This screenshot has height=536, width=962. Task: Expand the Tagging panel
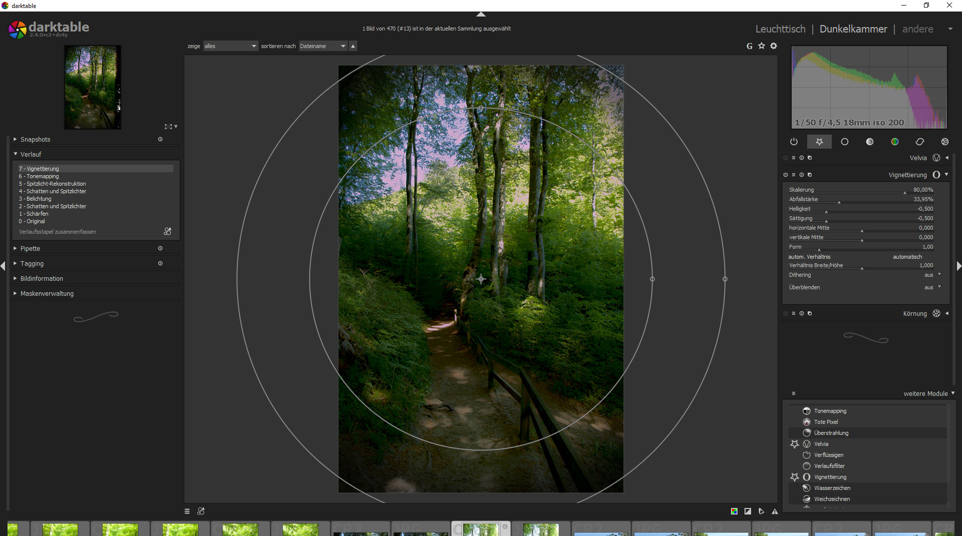[x=32, y=263]
